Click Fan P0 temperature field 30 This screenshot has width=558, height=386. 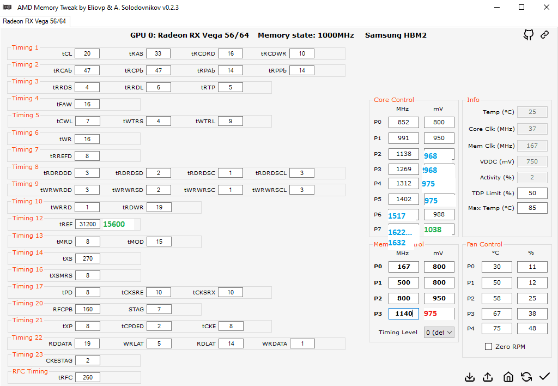497,267
